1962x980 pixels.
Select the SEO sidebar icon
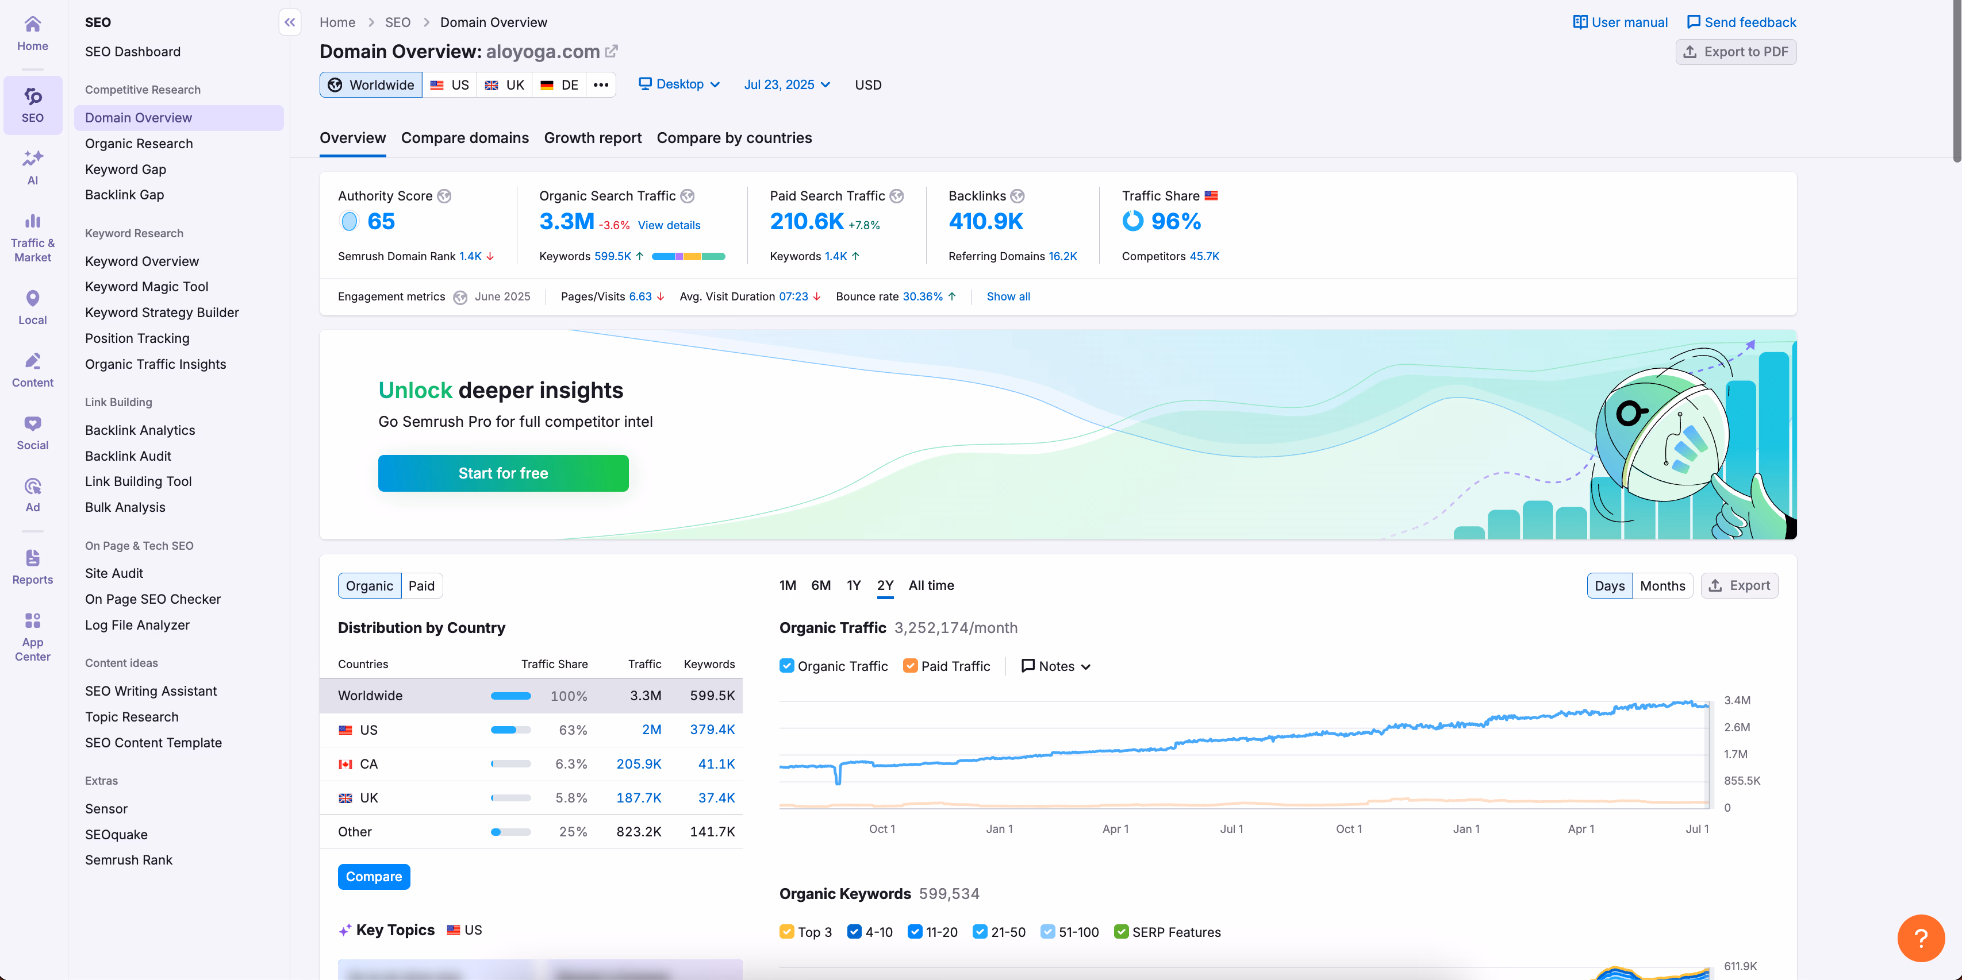tap(32, 105)
